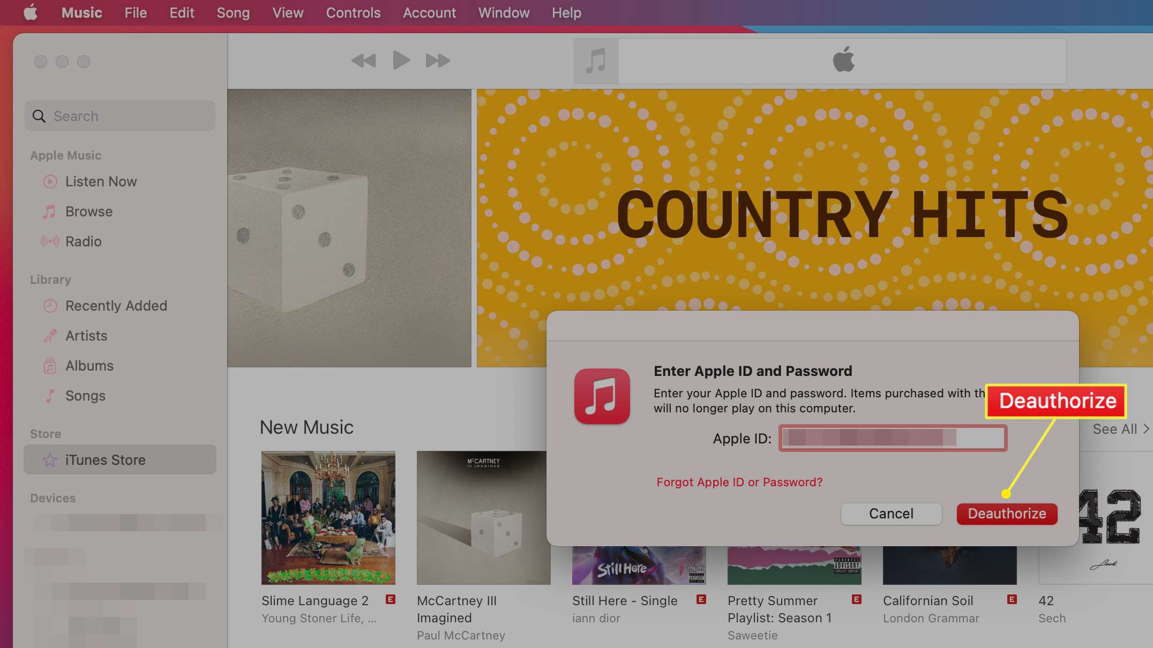1153x648 pixels.
Task: Click the Browse sidebar icon
Action: (50, 211)
